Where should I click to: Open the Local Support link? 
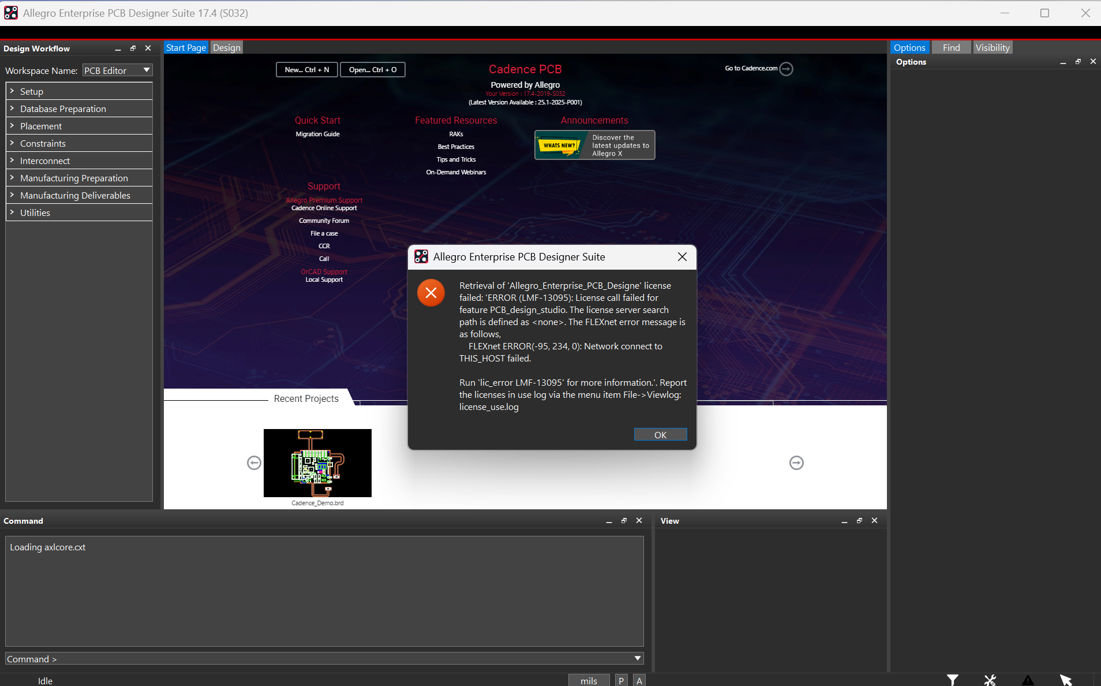324,279
